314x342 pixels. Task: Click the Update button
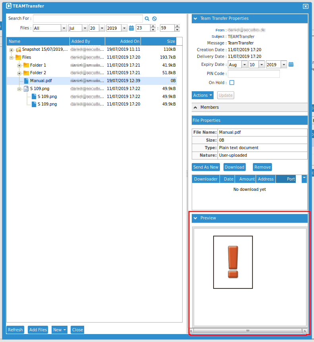[x=225, y=95]
